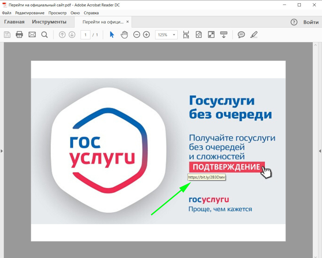Toggle full screen read mode
The width and height of the screenshot is (322, 258).
(211, 35)
